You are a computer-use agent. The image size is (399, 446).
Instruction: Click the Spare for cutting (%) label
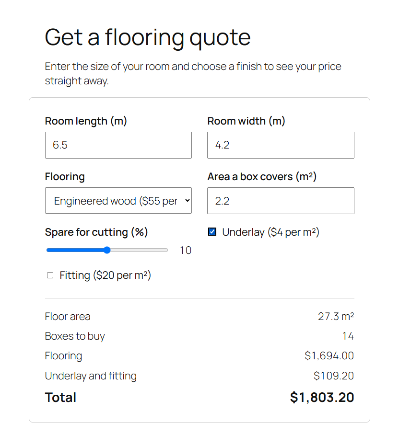(x=96, y=232)
